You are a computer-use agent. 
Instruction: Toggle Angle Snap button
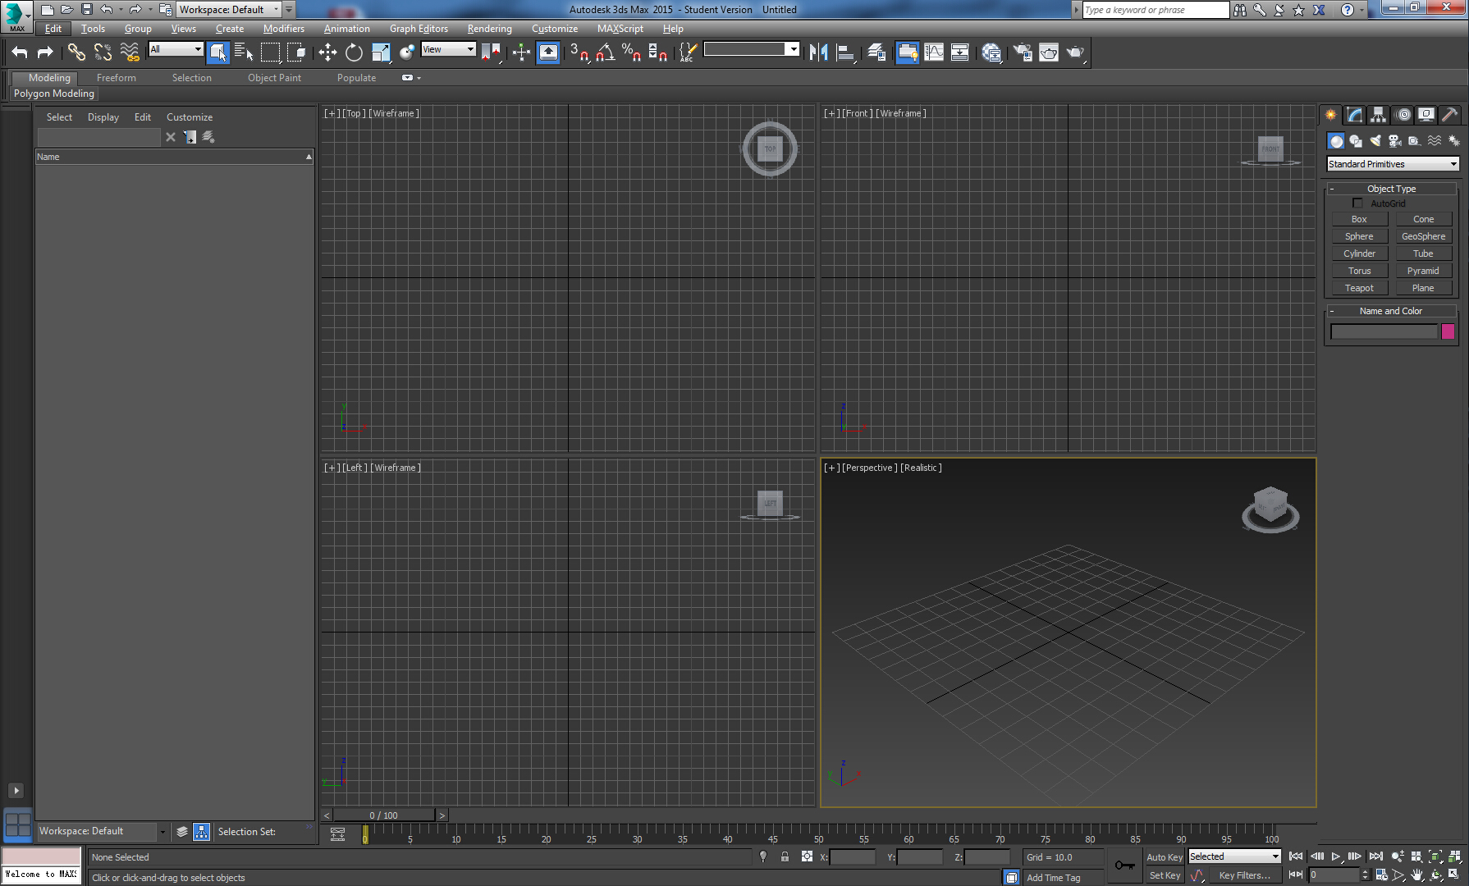[606, 53]
